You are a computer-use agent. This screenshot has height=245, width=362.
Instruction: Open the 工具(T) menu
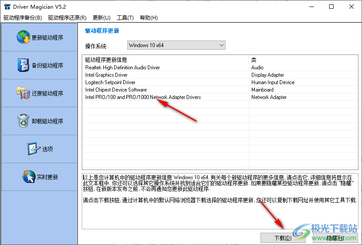click(125, 18)
